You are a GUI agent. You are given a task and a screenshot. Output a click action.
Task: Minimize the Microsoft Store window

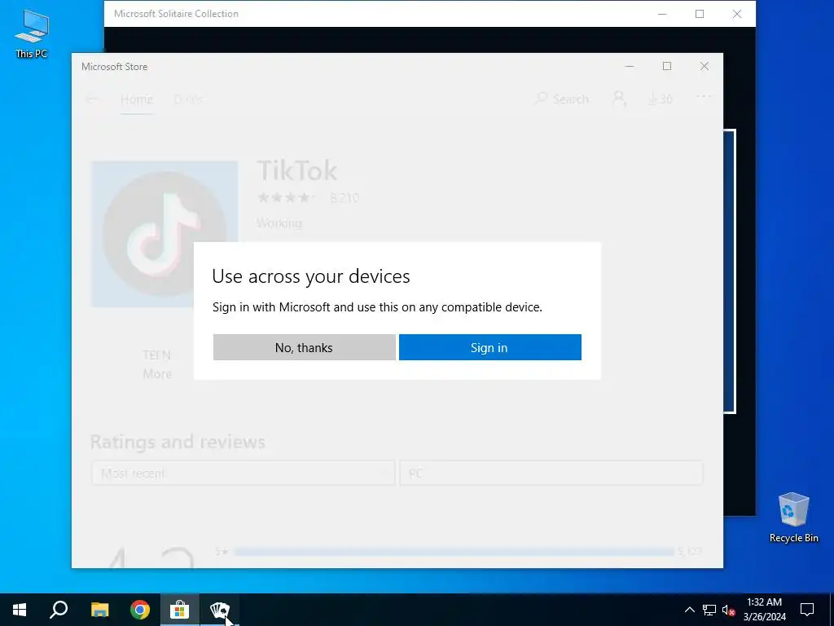click(x=630, y=67)
